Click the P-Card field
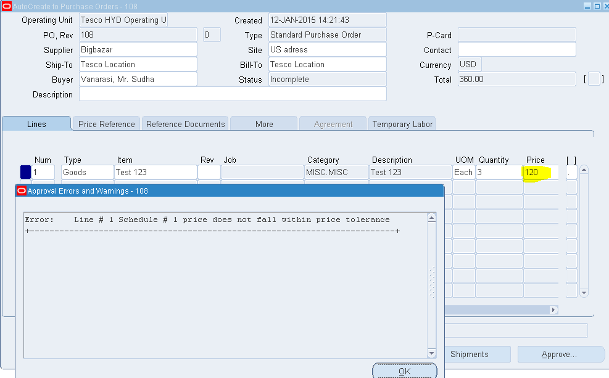The image size is (609, 378). [516, 35]
